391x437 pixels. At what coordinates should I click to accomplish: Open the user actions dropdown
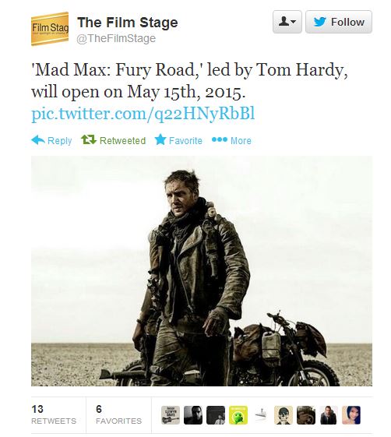coord(287,22)
